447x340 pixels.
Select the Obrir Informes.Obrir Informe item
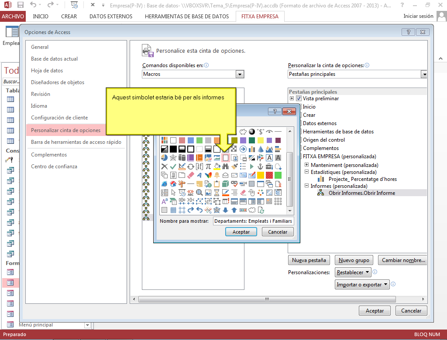[x=361, y=193]
